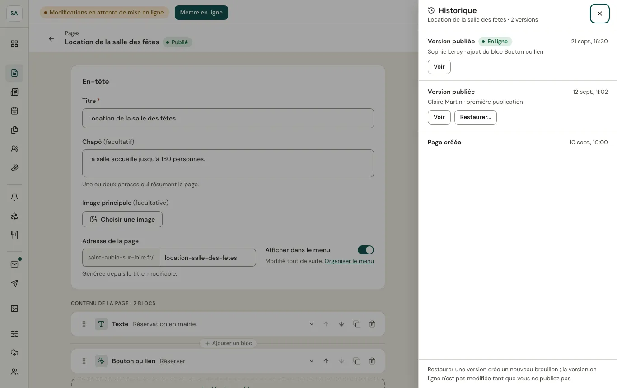Click the back arrow next to Pages
The height and width of the screenshot is (388, 617).
click(51, 39)
